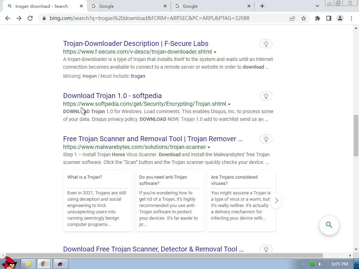Open a new tab with the plus button
Screen dimensions: 359x269
(262, 6)
